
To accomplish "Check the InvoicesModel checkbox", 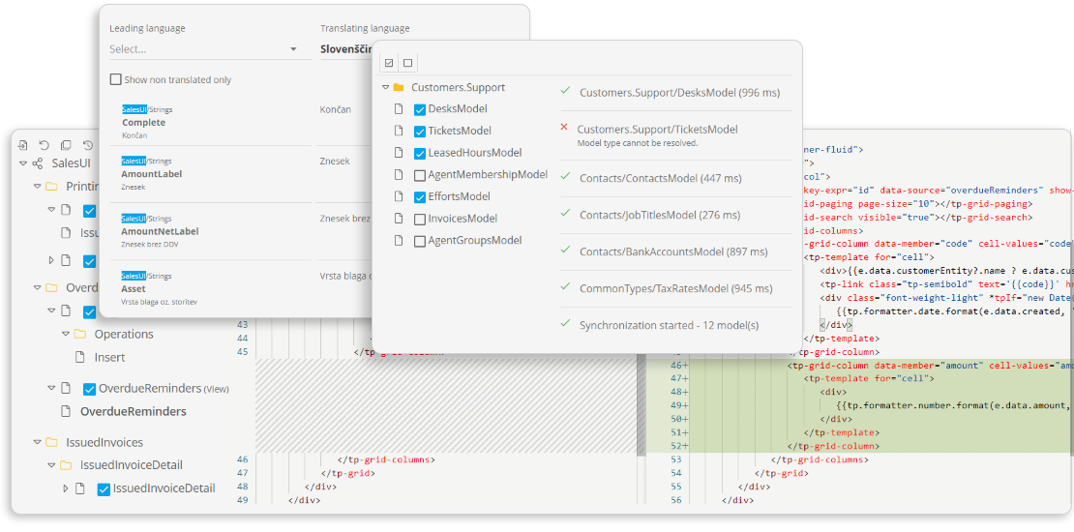I will (x=420, y=219).
